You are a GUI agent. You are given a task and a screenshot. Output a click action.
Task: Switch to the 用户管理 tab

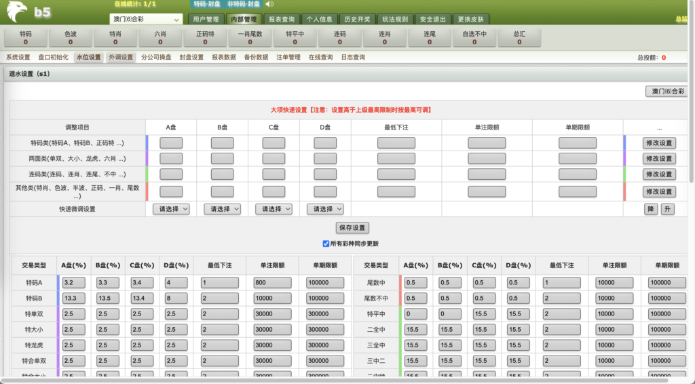[x=204, y=20]
